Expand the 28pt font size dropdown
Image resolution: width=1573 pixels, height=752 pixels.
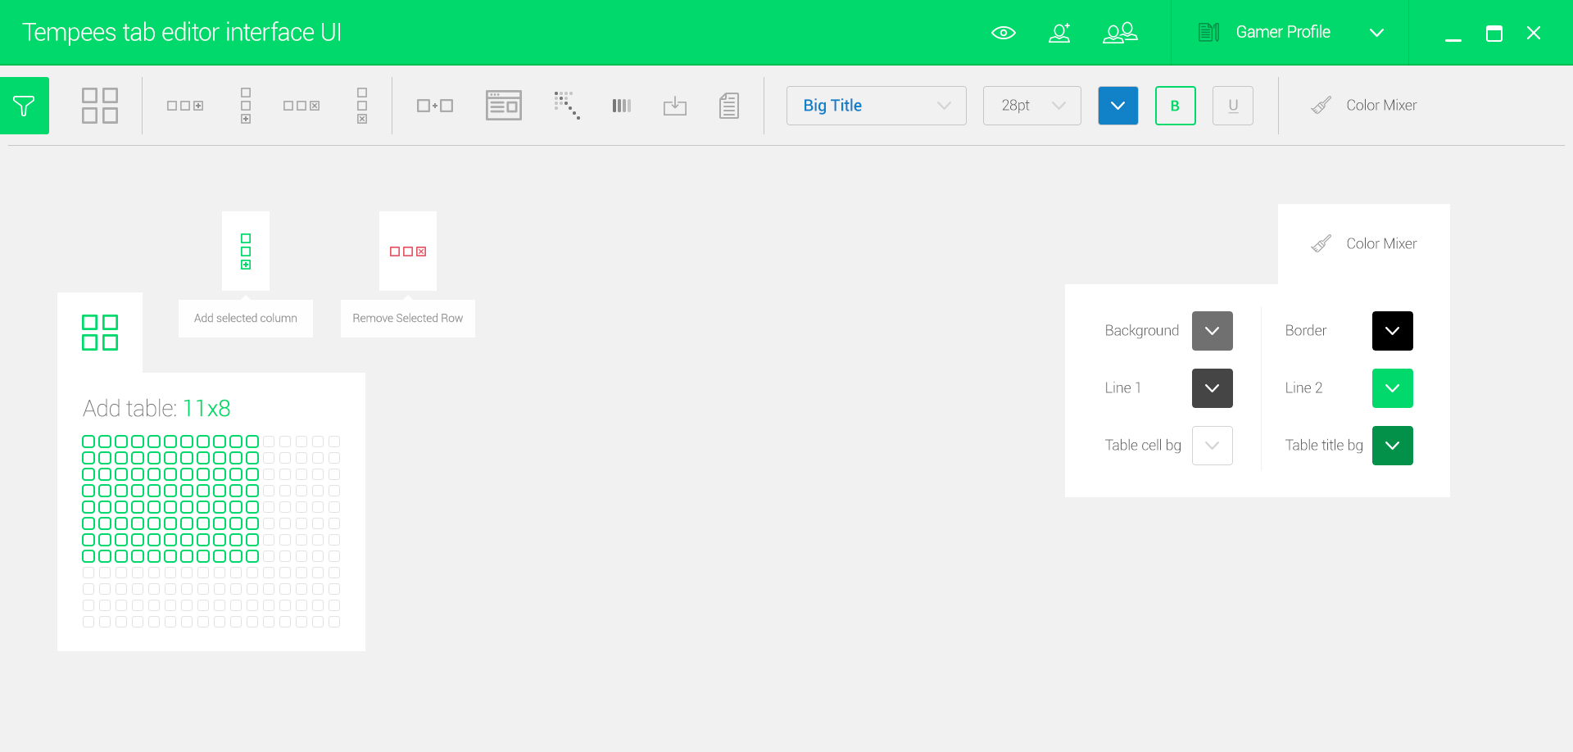(1031, 106)
